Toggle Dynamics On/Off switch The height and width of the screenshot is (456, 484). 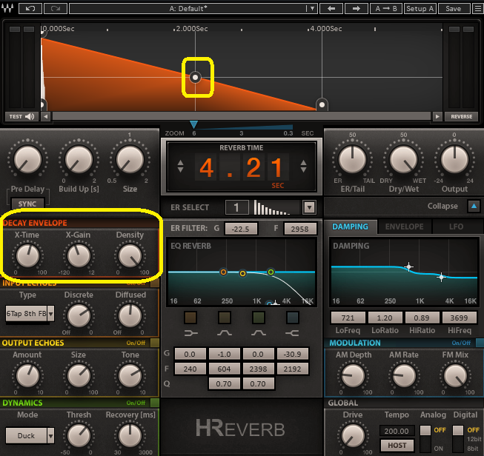point(154,403)
